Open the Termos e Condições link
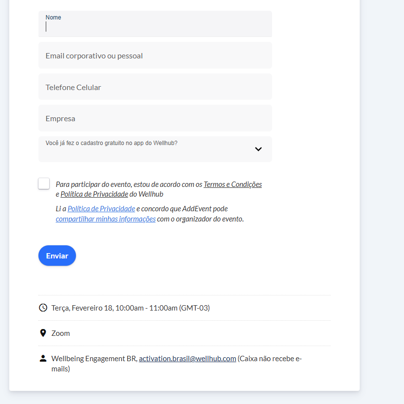The height and width of the screenshot is (404, 404). (233, 184)
